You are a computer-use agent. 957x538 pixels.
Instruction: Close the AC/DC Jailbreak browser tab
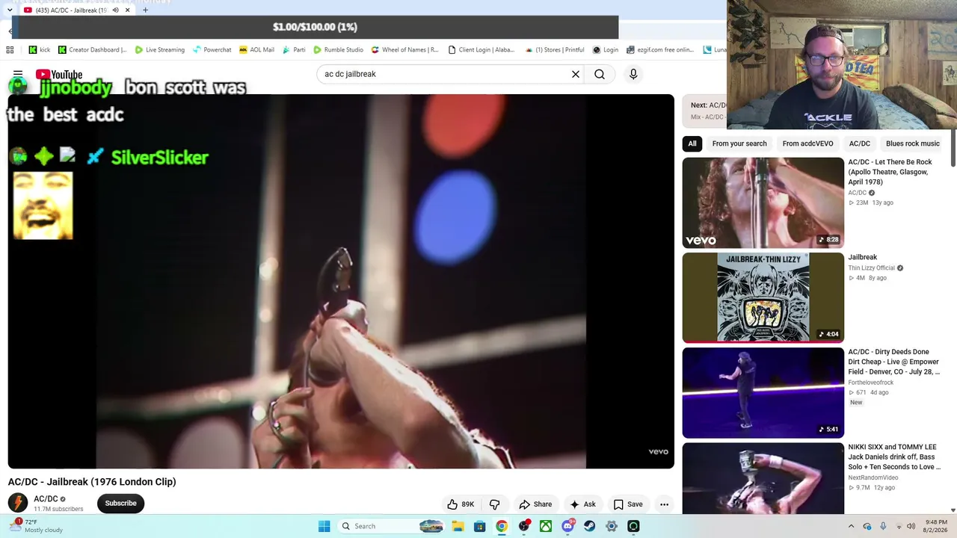tap(128, 10)
